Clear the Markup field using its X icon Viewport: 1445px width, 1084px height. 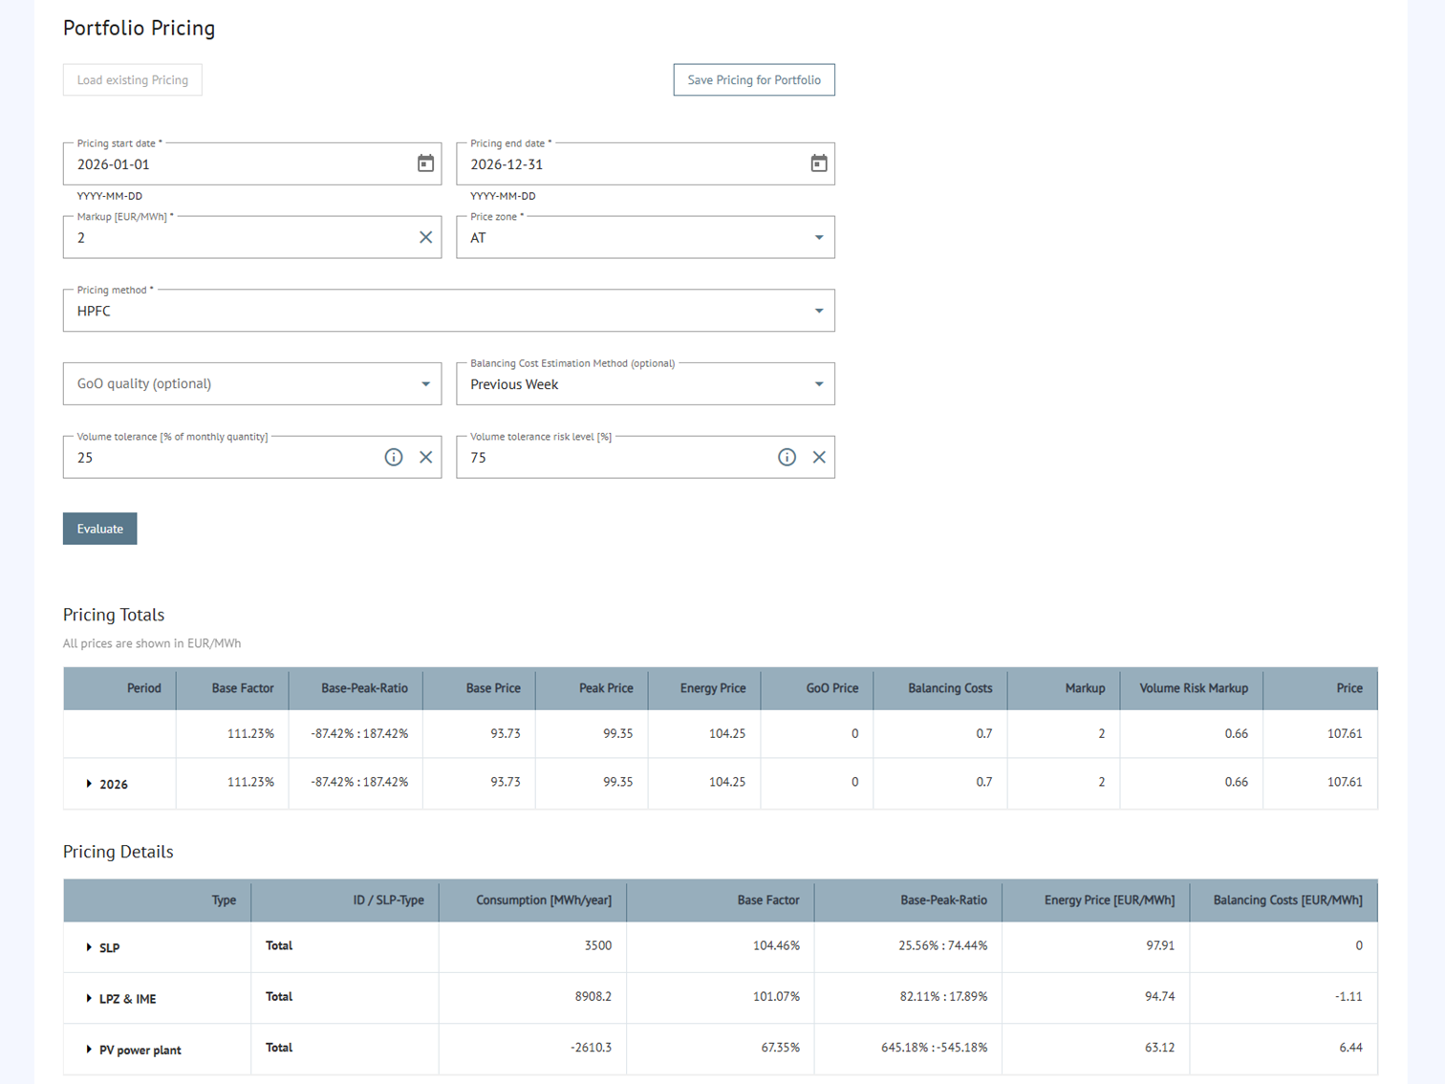click(x=426, y=237)
